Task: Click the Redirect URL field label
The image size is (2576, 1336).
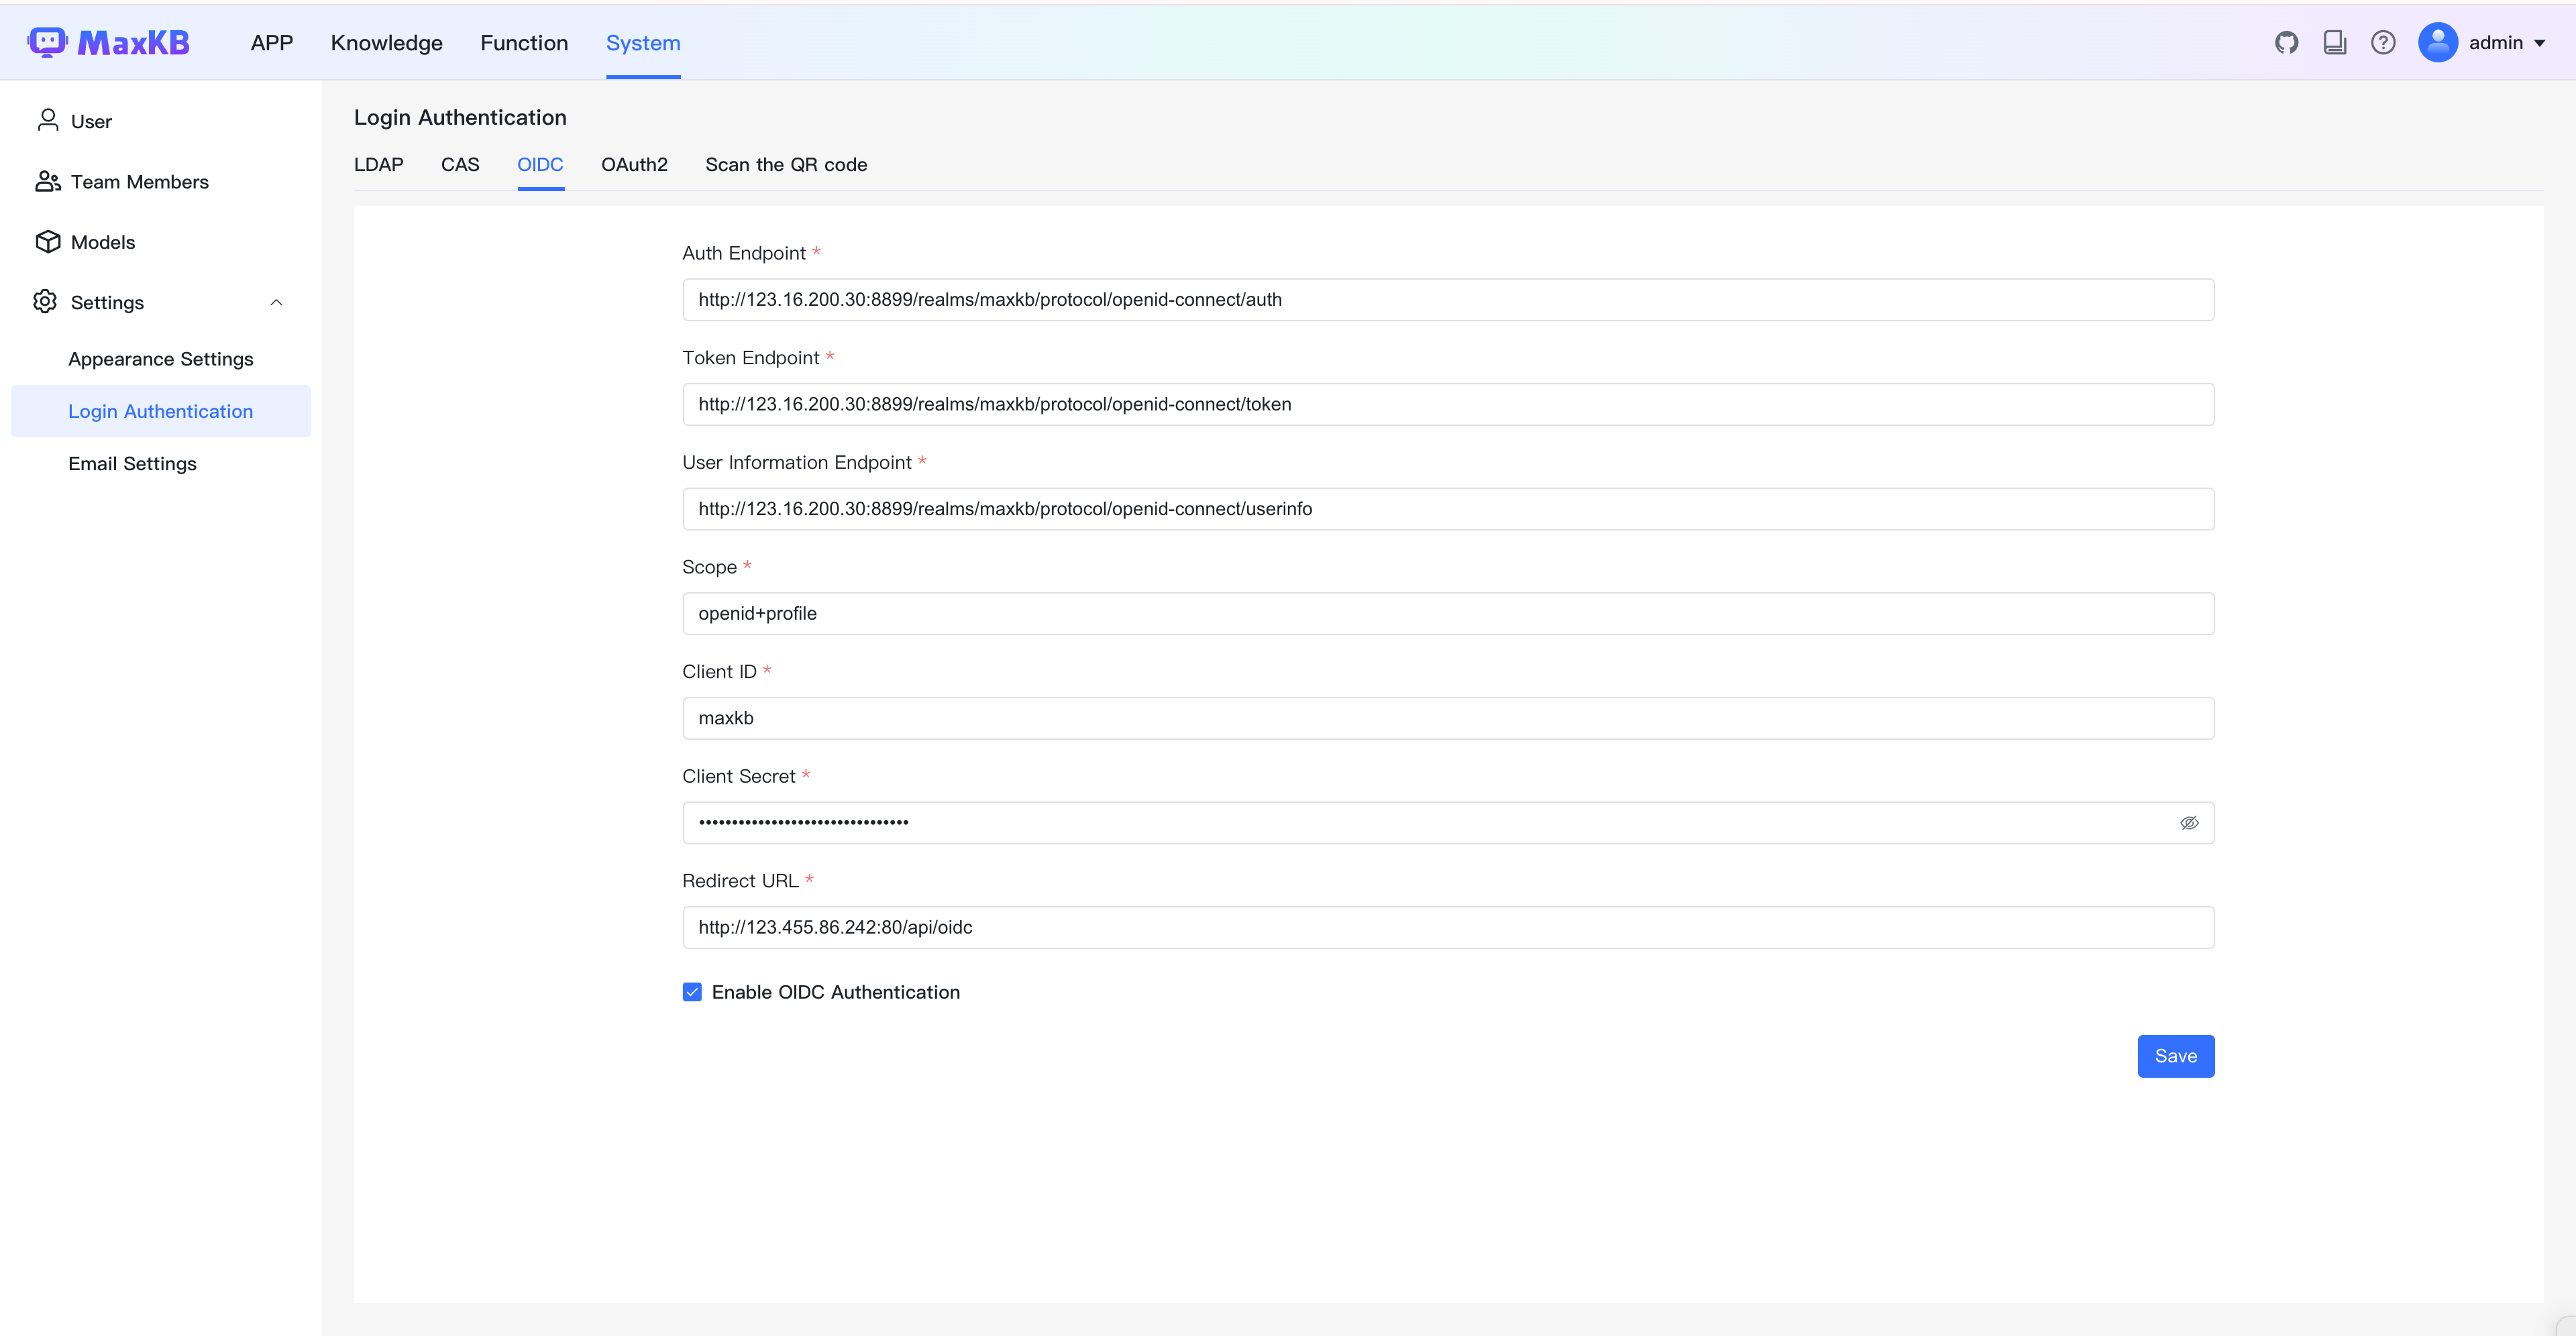Action: (x=741, y=881)
